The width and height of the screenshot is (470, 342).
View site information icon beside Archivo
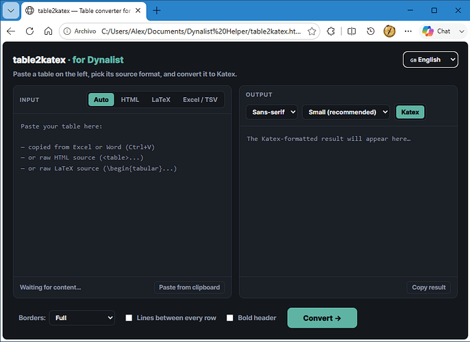coord(67,31)
